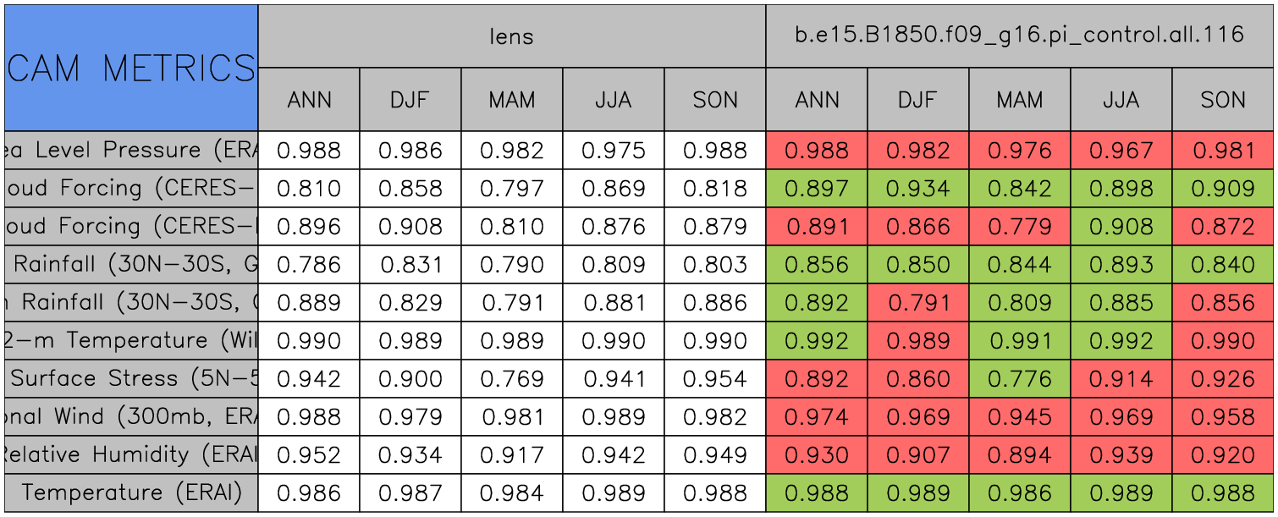Select the Temperature (ERAI) row label

point(131,493)
